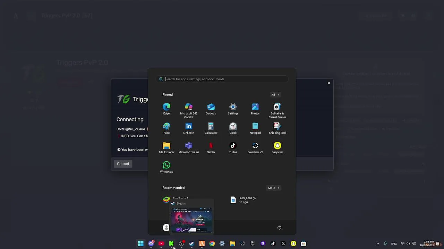The image size is (444, 249).
Task: Launch Calculator from Start menu
Action: click(211, 128)
